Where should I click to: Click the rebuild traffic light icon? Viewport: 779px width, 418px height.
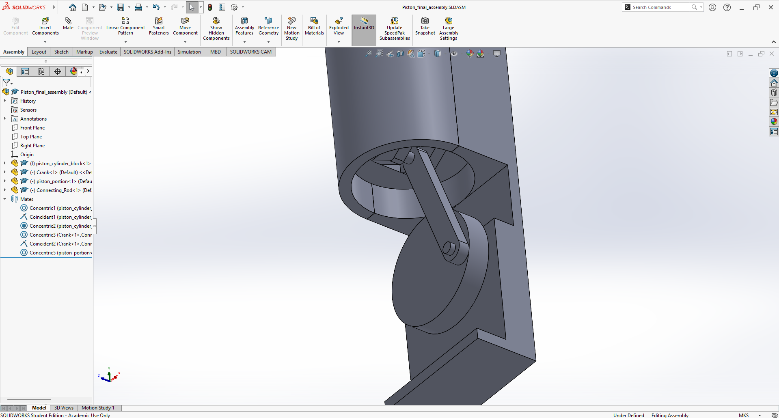pos(210,7)
